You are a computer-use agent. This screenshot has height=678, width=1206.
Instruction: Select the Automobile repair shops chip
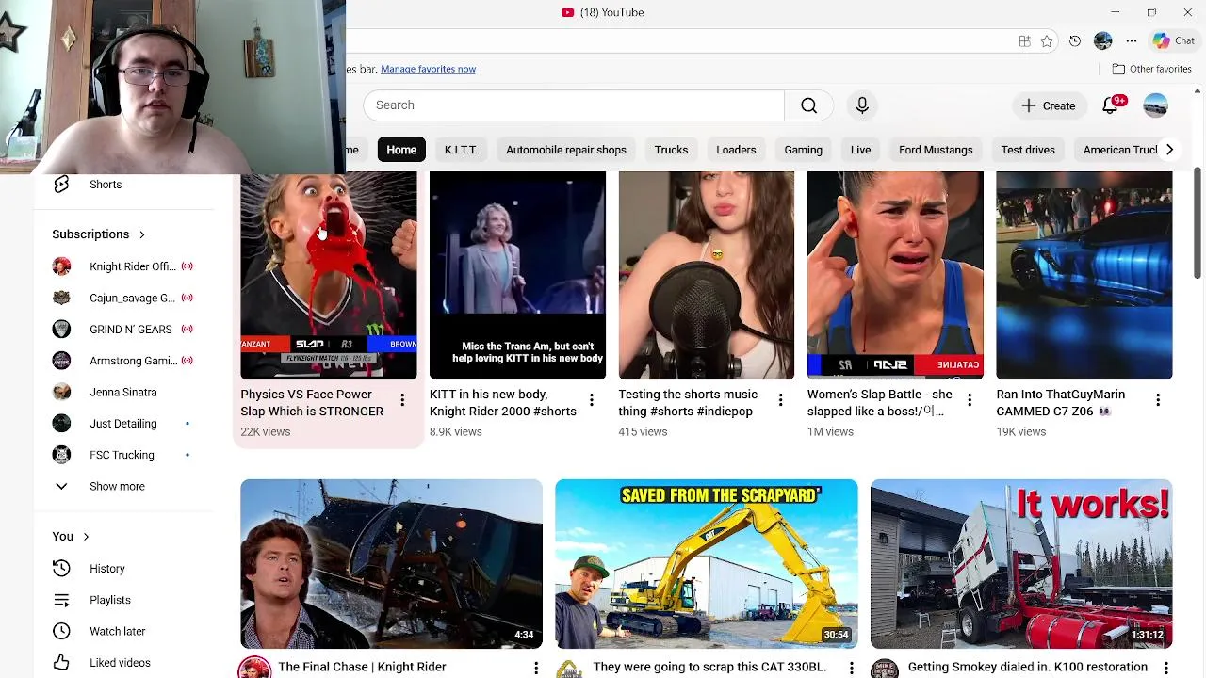pos(566,150)
